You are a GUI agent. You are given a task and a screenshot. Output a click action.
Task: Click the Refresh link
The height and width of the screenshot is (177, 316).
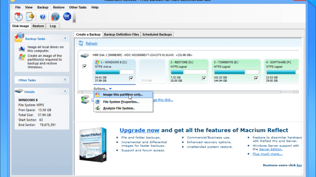[91, 43]
